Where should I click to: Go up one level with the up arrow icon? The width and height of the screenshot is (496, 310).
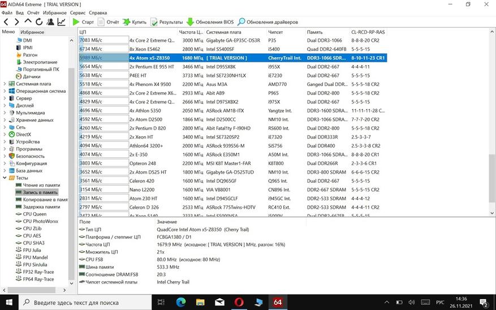point(28,21)
